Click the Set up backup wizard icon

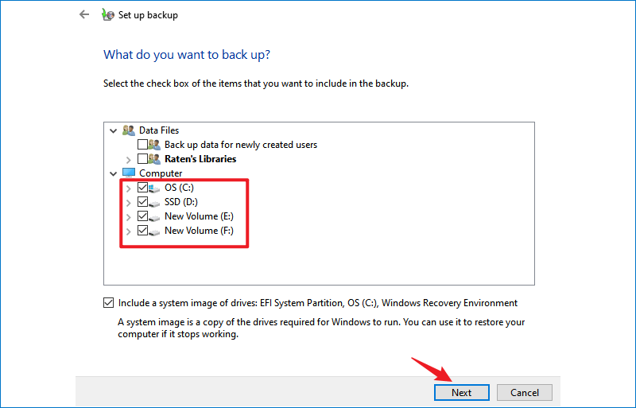coord(107,14)
